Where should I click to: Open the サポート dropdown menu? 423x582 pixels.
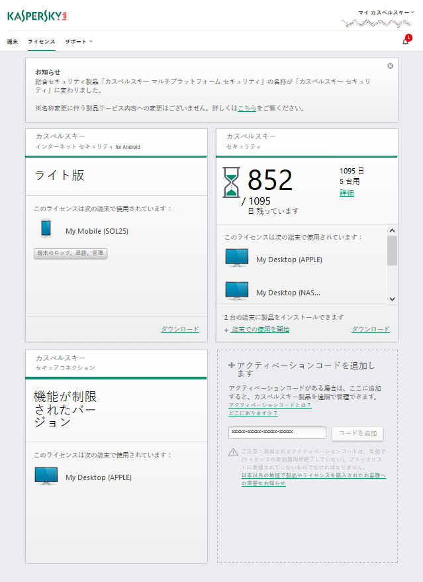[x=78, y=42]
